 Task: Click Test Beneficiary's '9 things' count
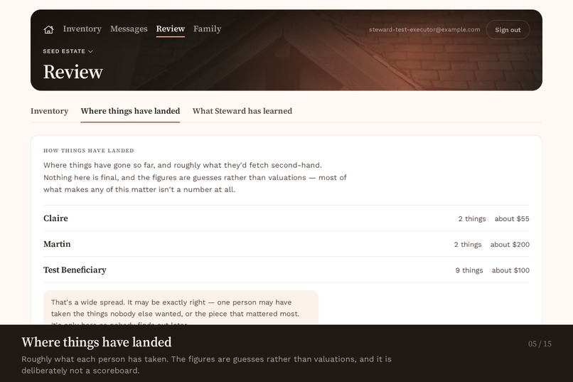pos(469,270)
